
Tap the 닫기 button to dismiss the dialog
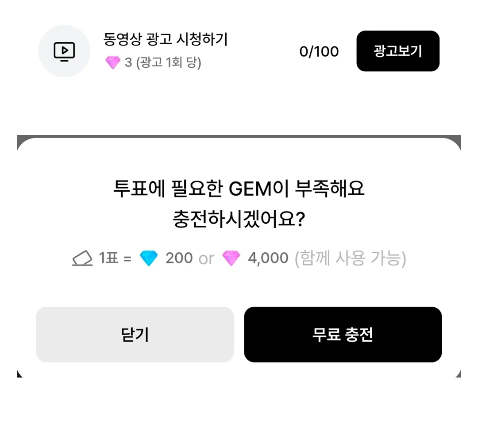tap(135, 335)
